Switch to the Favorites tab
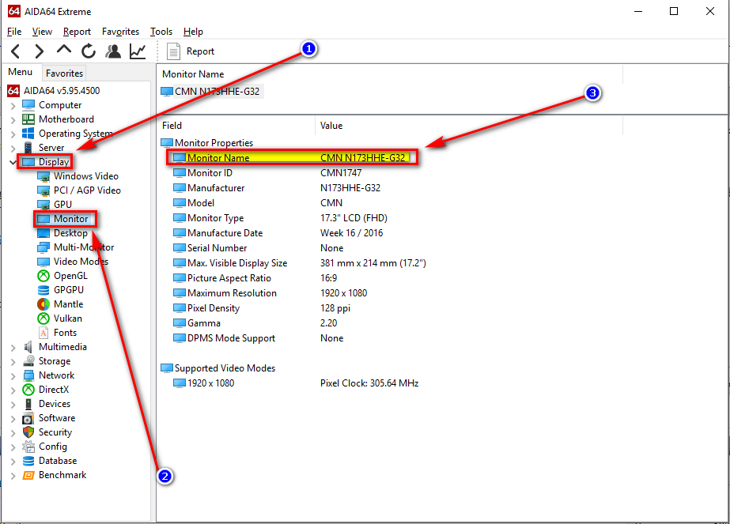This screenshot has width=730, height=524. [x=64, y=74]
